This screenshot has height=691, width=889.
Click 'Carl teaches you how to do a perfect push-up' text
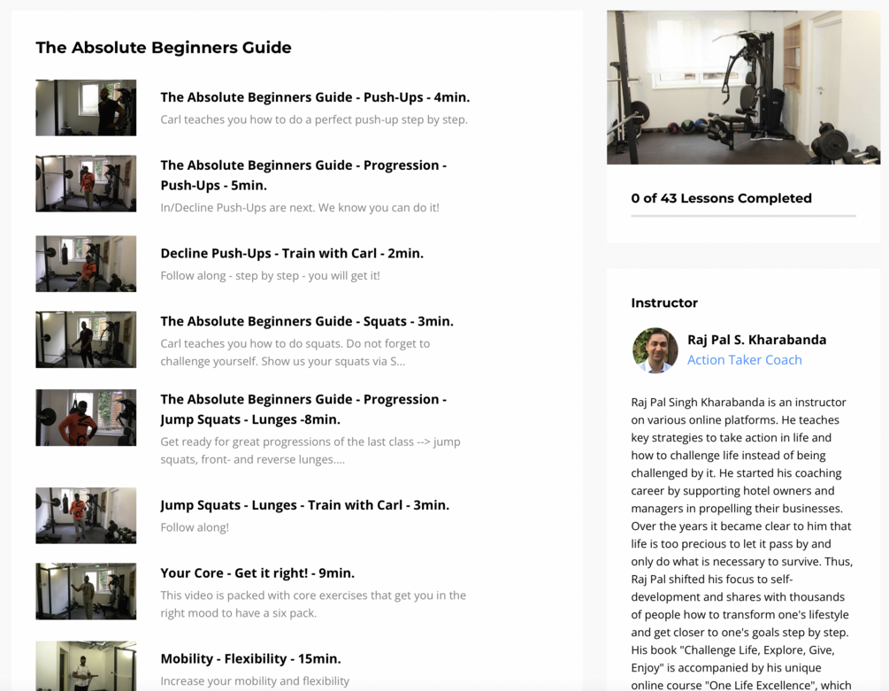(314, 119)
